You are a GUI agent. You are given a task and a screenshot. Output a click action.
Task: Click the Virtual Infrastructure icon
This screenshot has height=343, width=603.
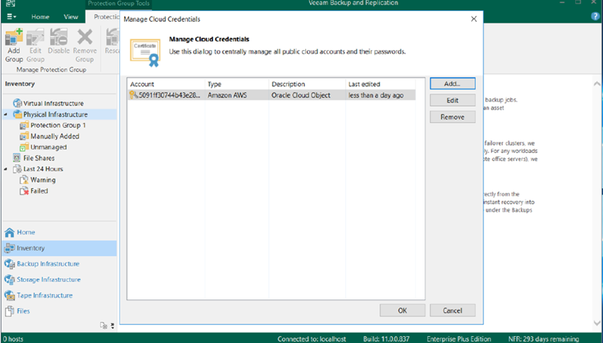(17, 103)
